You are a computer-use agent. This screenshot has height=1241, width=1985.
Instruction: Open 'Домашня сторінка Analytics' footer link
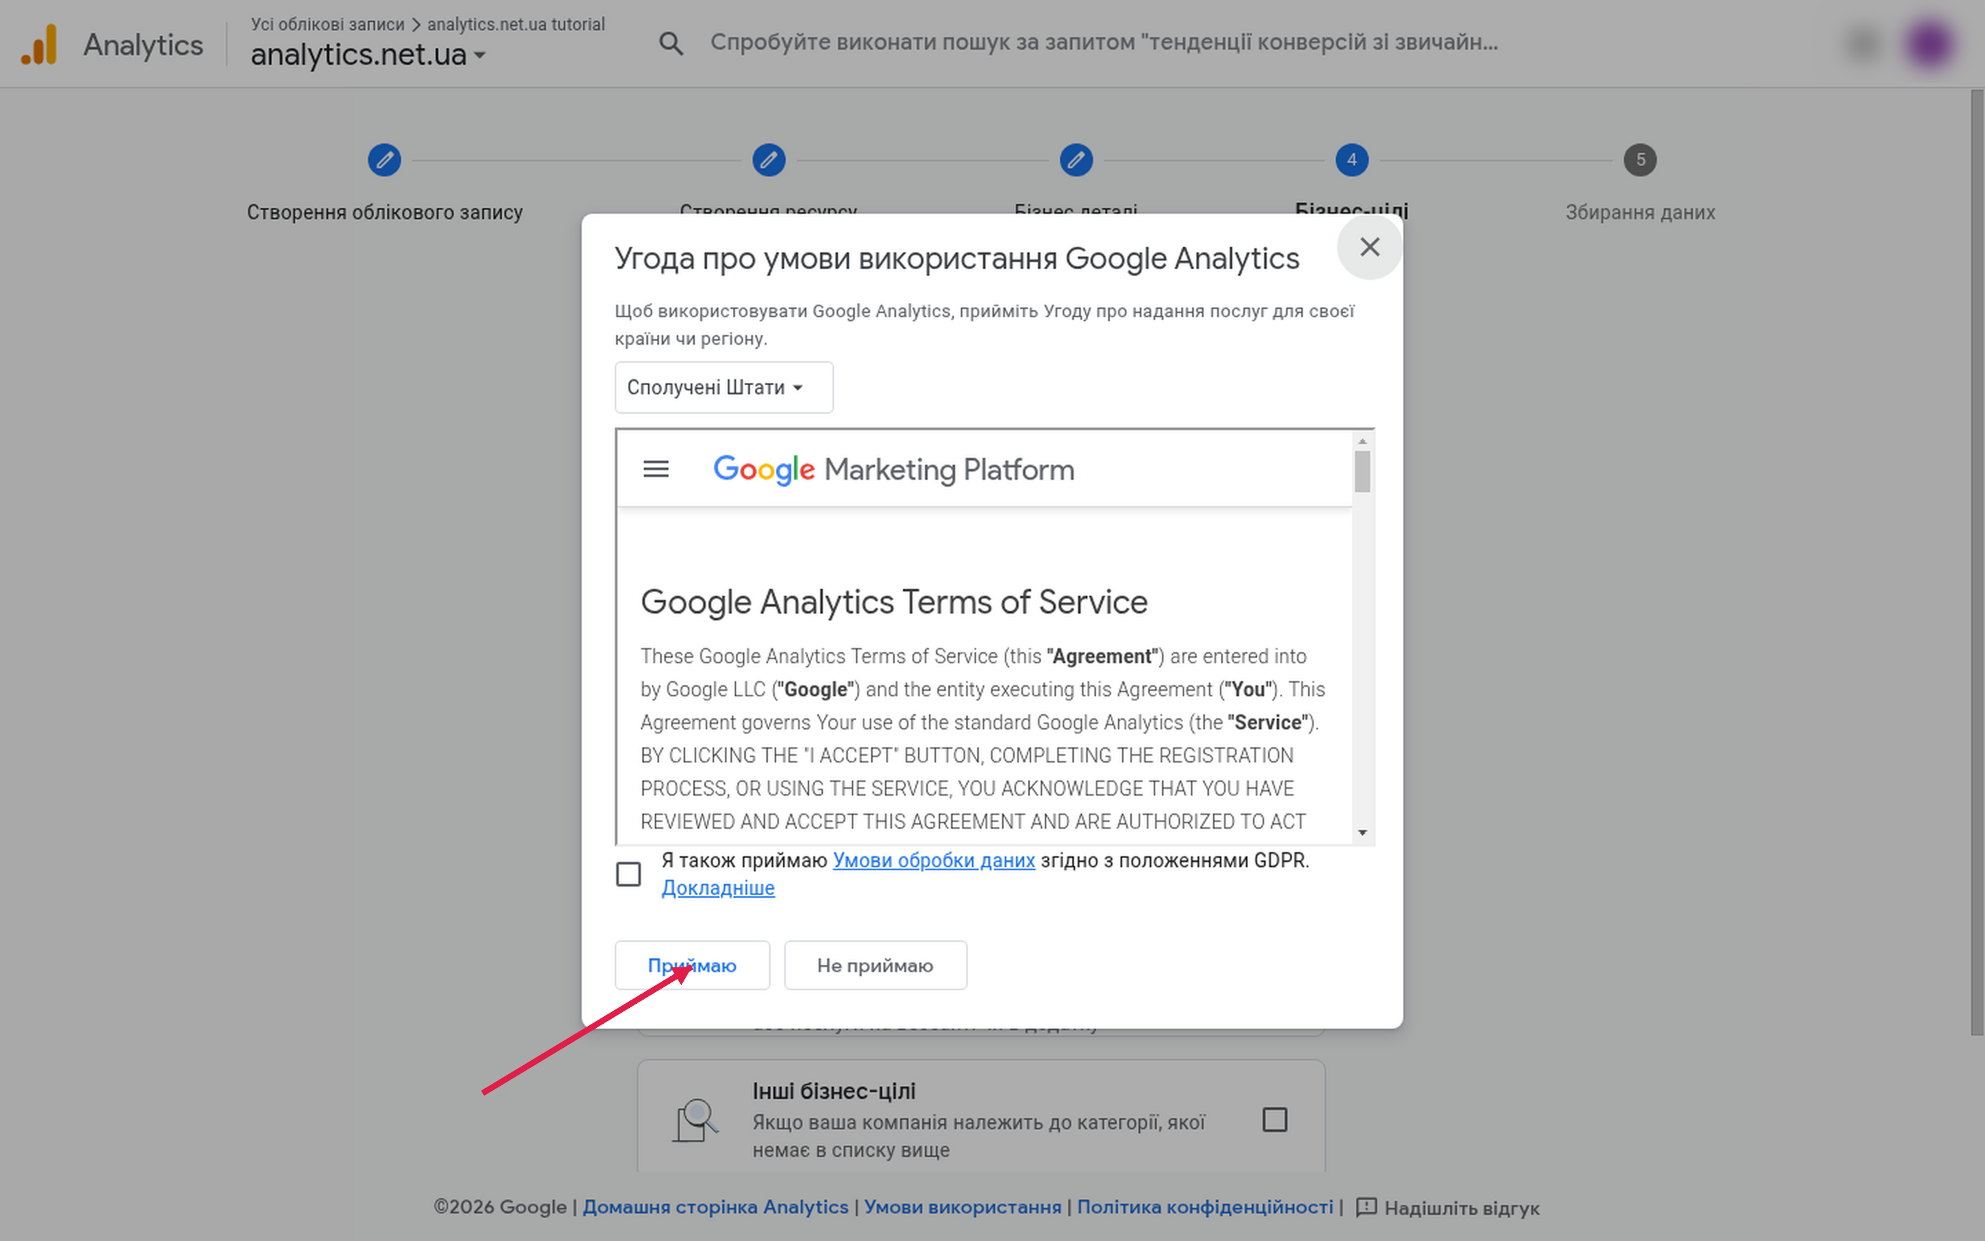click(715, 1207)
